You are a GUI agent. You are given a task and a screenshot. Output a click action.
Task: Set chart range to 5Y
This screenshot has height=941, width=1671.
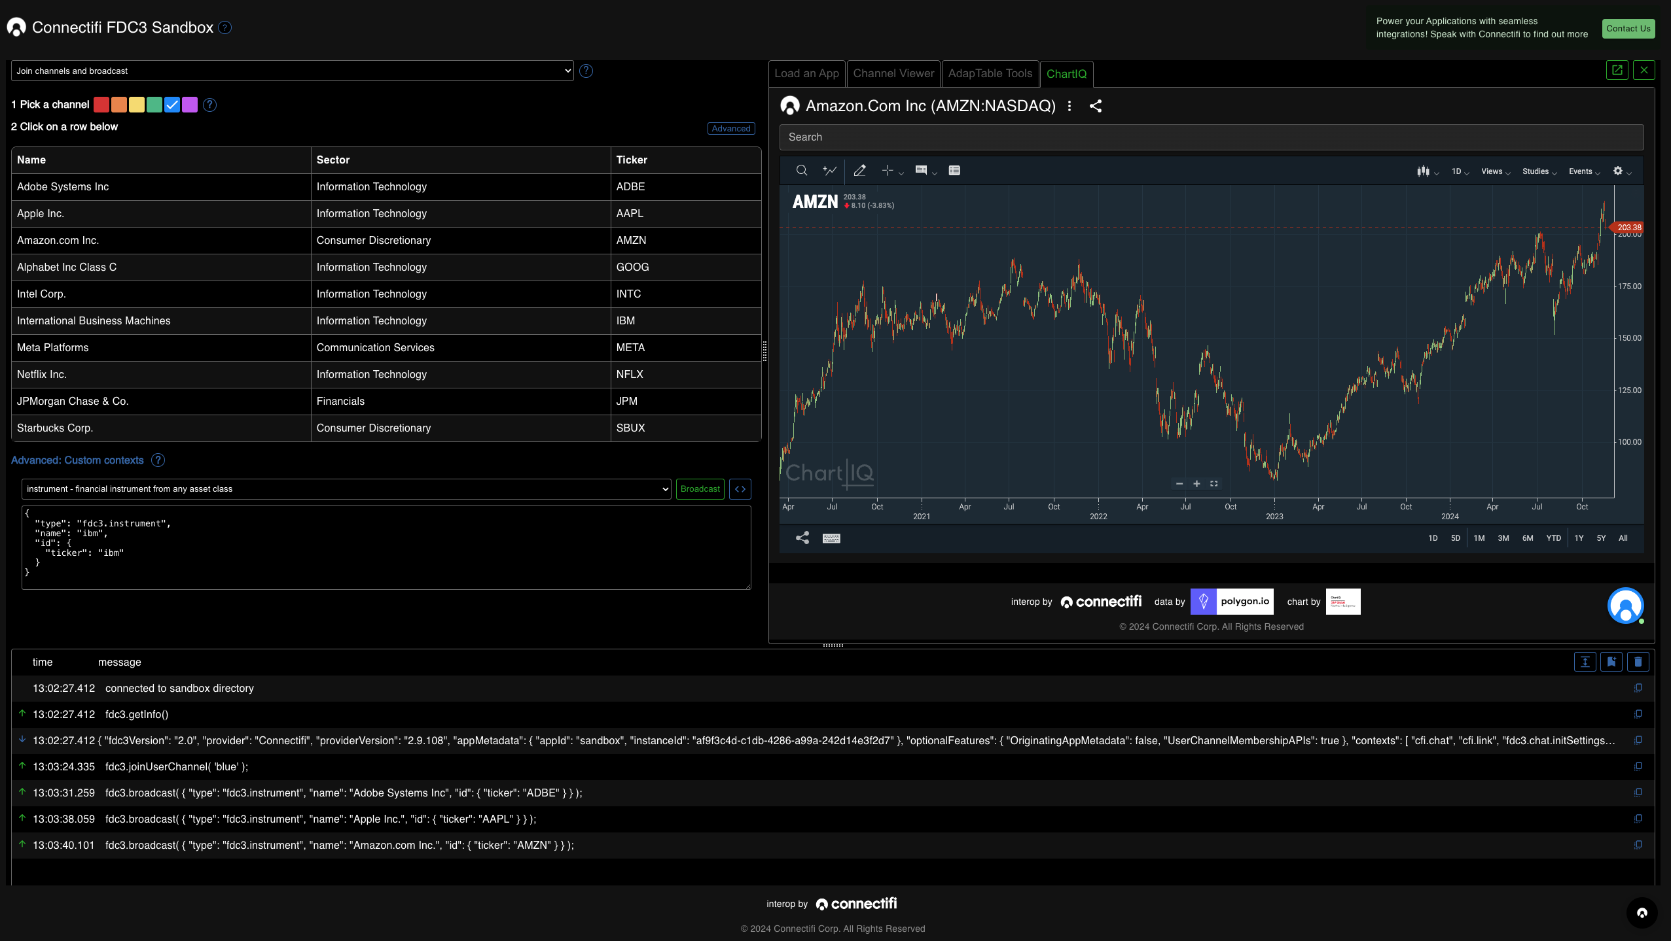tap(1601, 538)
